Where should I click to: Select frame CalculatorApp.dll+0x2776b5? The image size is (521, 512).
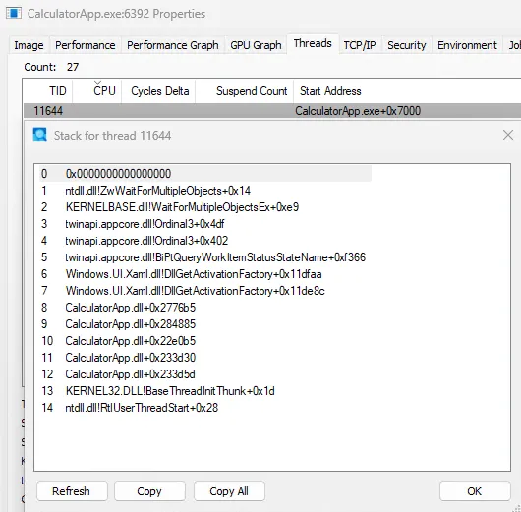(x=130, y=308)
